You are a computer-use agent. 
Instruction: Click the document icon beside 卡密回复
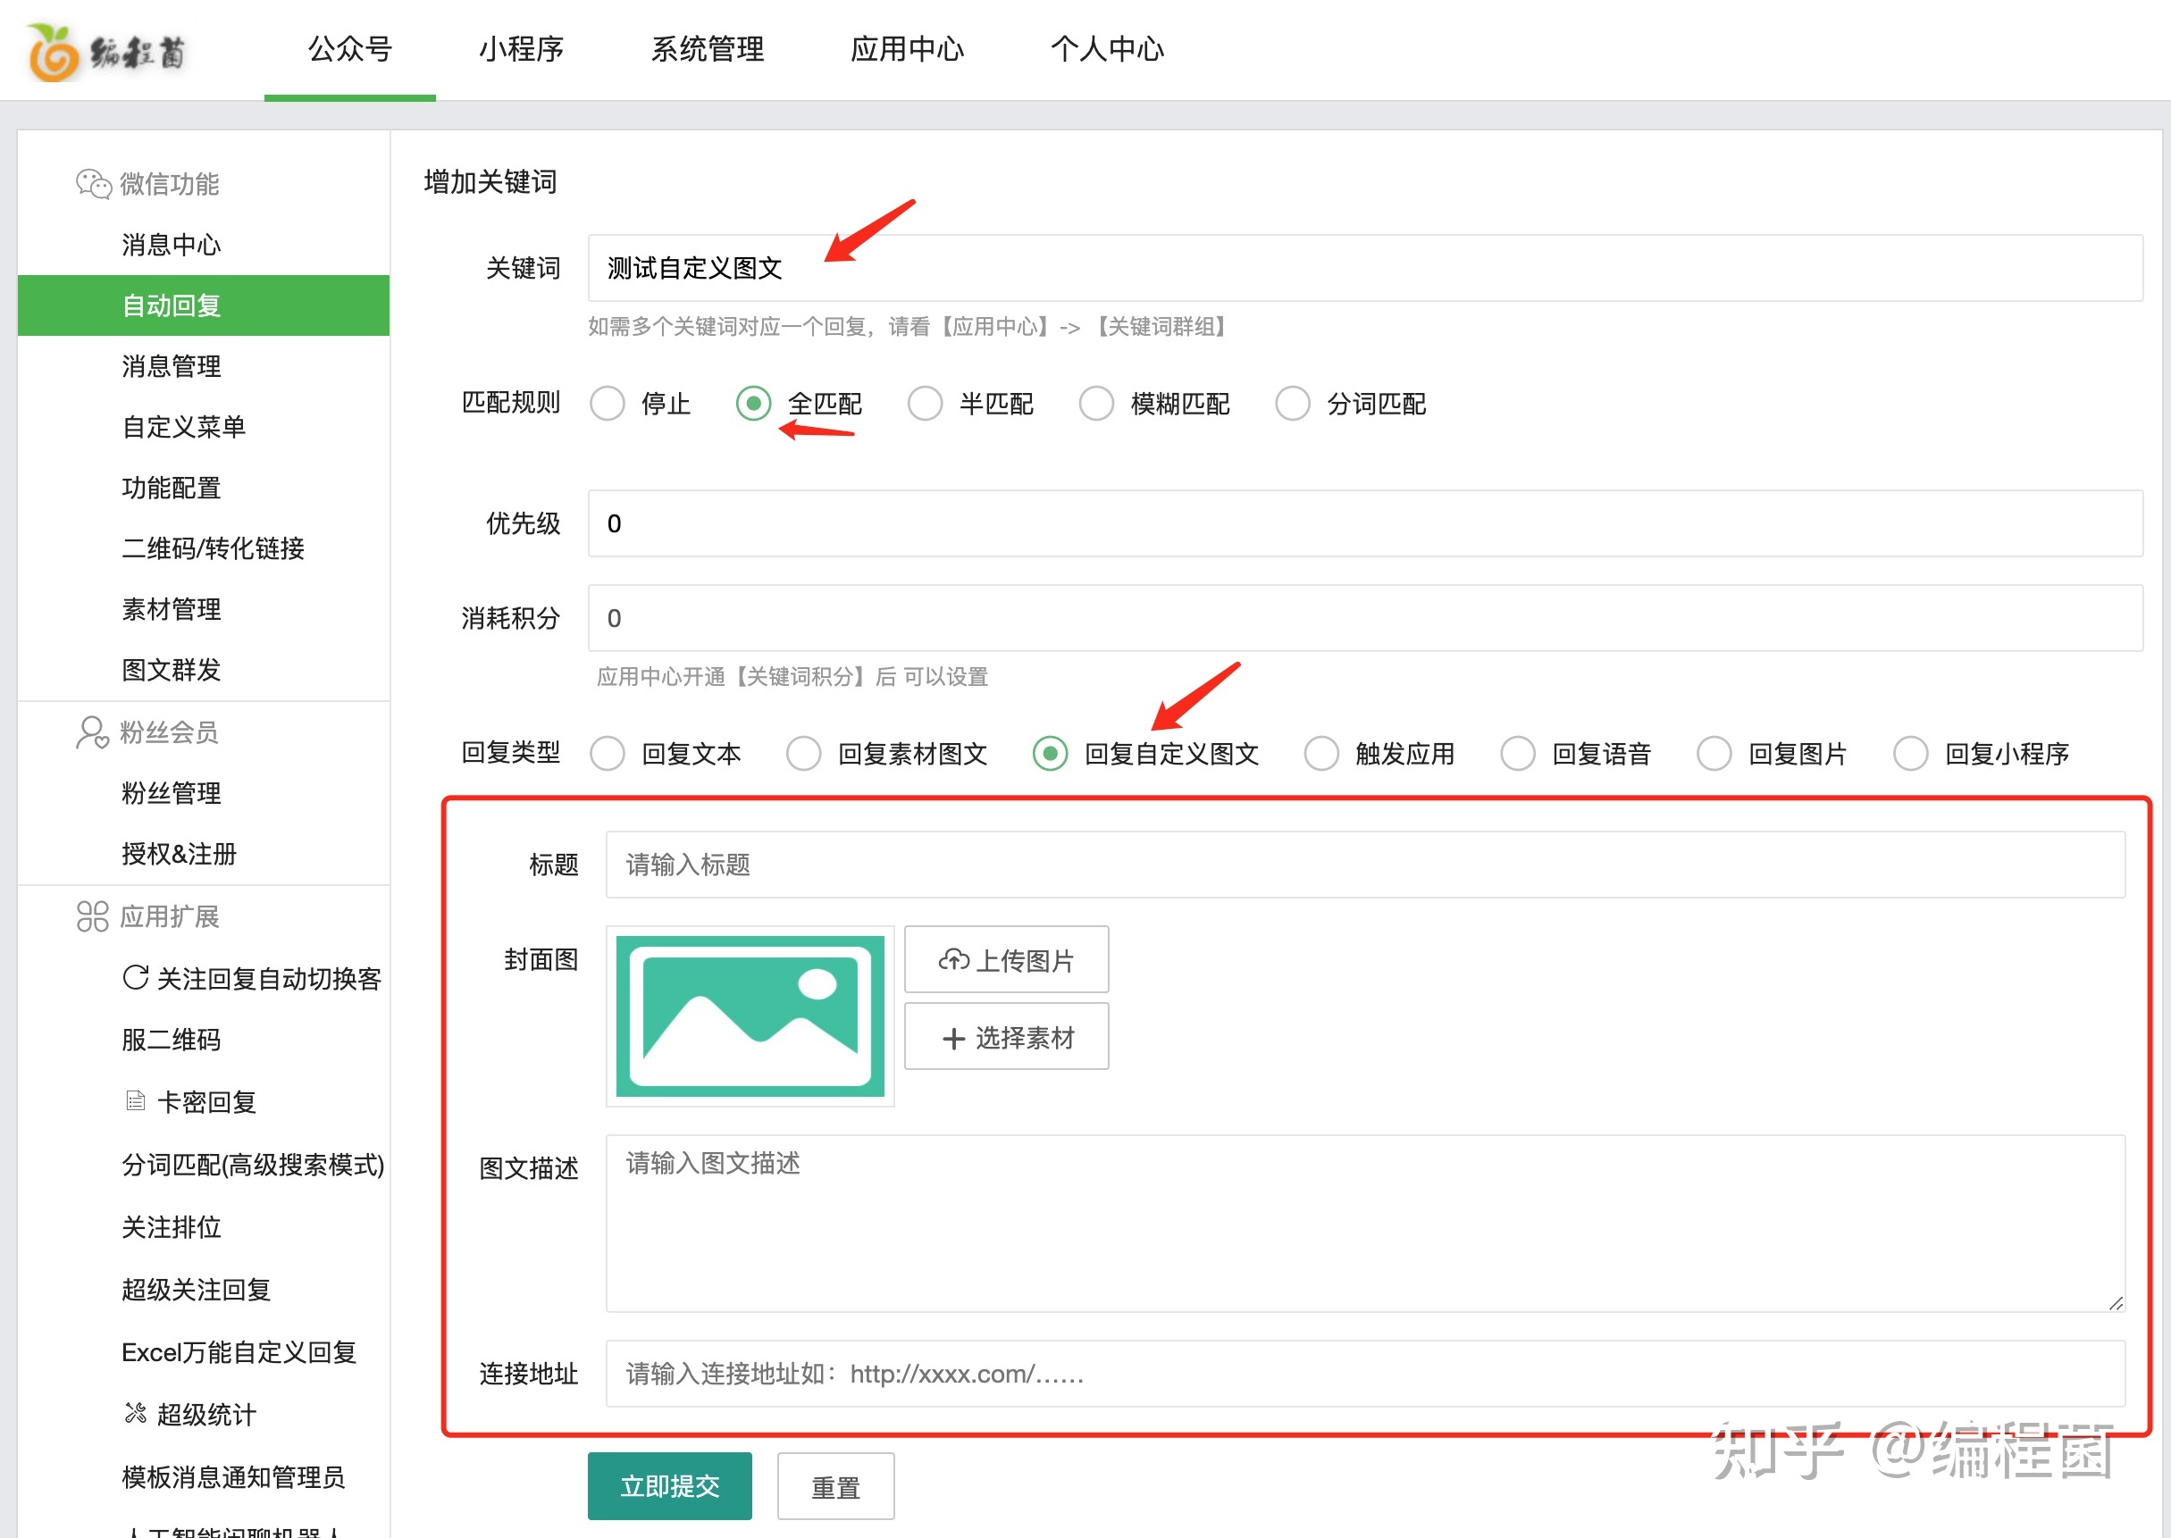[136, 1101]
